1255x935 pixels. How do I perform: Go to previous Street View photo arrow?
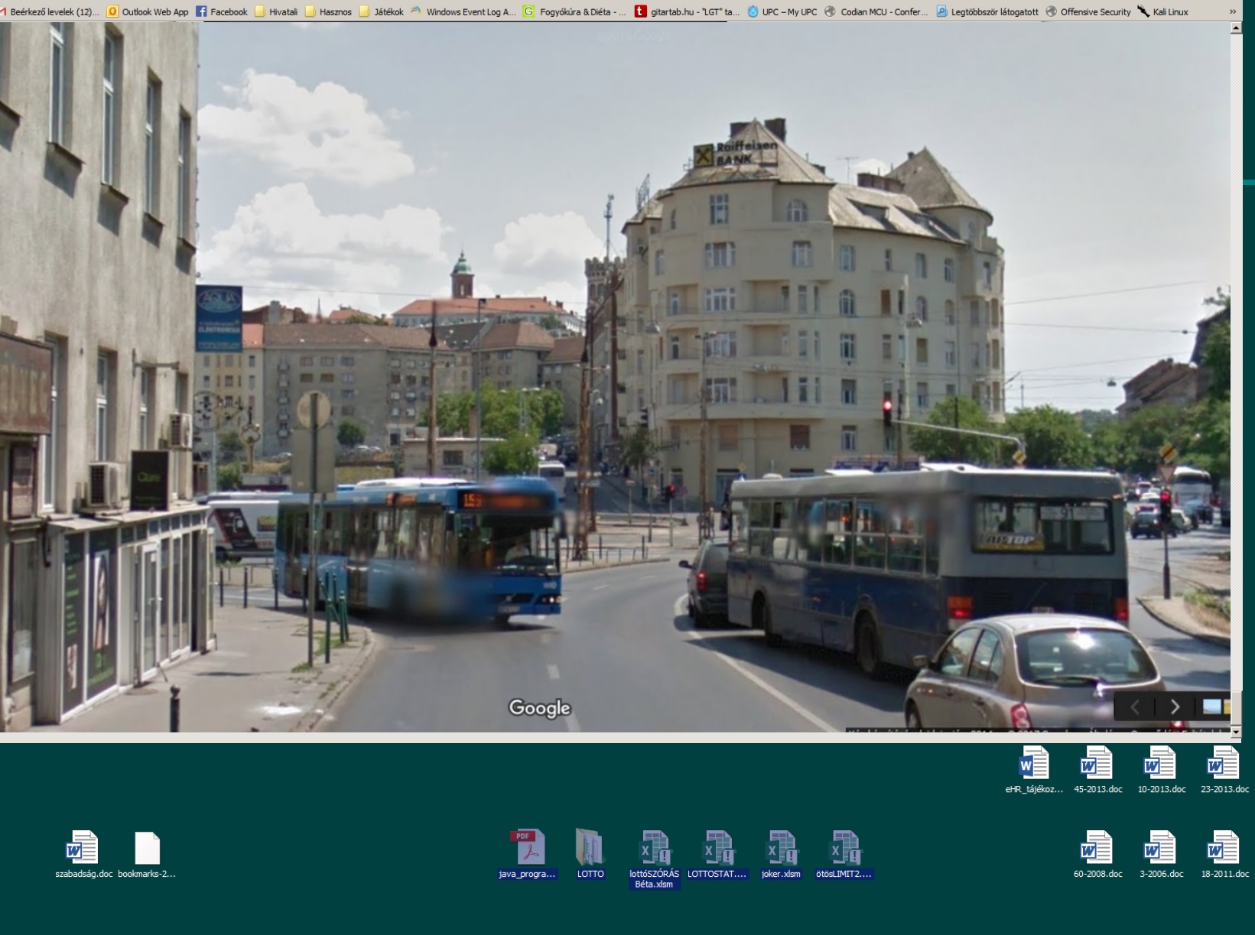pyautogui.click(x=1135, y=707)
